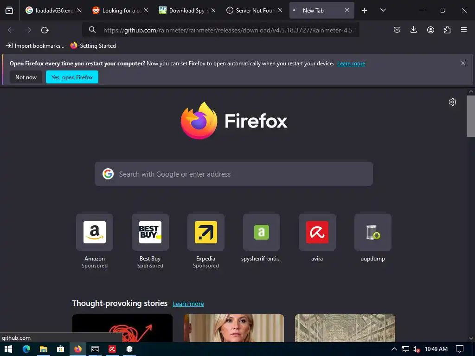Open the notification center icon
The image size is (475, 356).
point(460,349)
